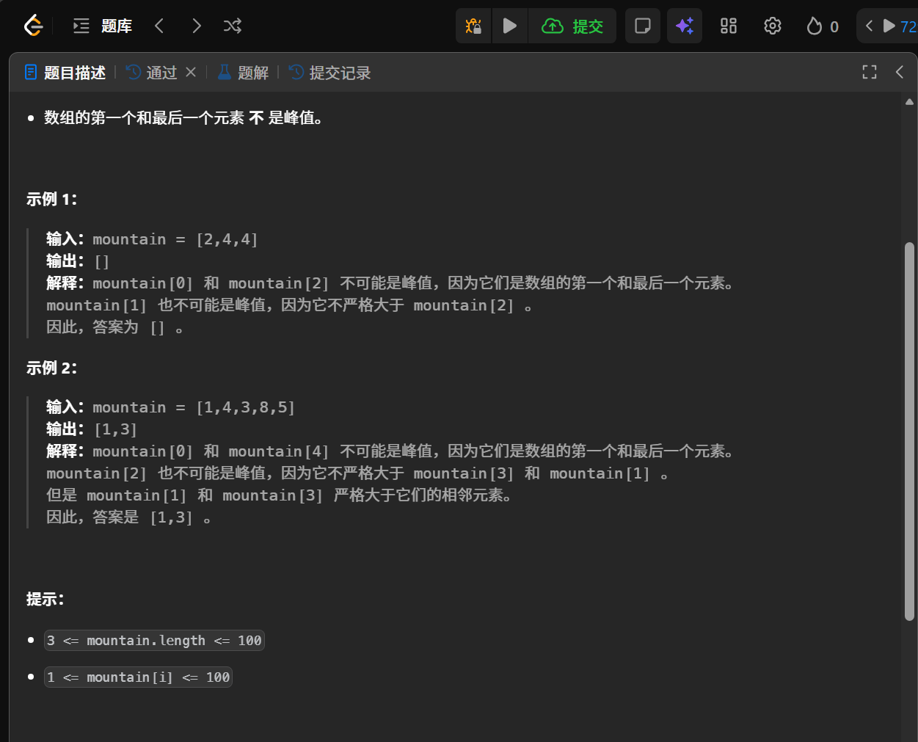Open settings gear icon
Viewport: 918px width, 742px height.
pyautogui.click(x=773, y=26)
